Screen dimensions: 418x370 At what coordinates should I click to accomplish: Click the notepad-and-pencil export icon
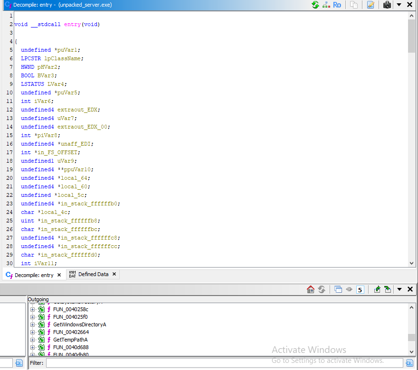click(370, 5)
